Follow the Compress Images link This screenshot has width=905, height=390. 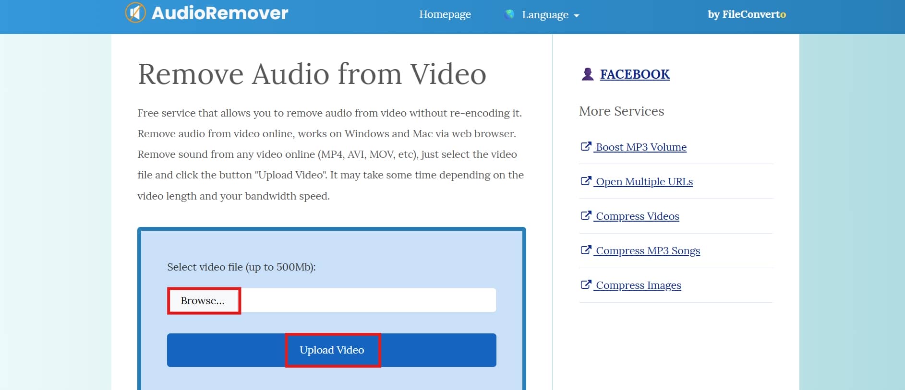point(639,285)
